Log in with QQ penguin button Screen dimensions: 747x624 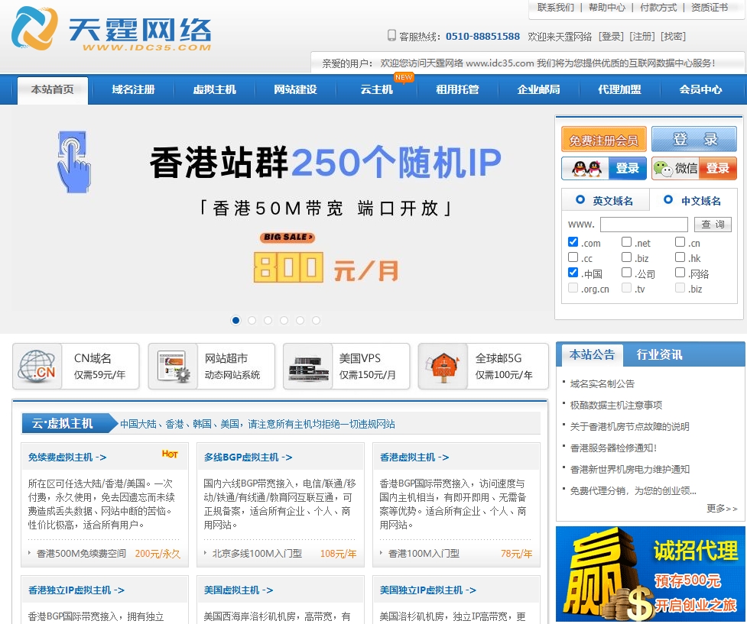(x=604, y=169)
